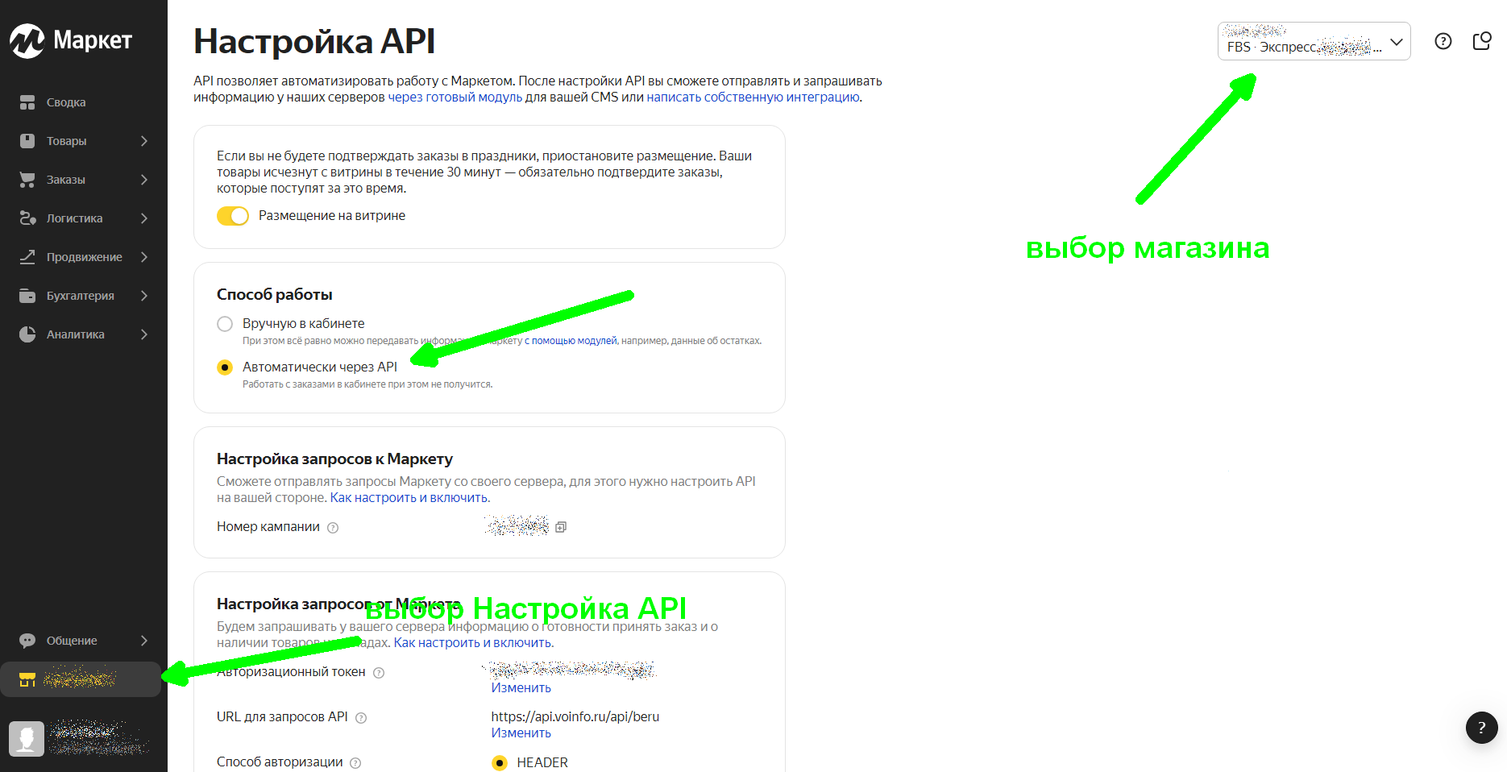This screenshot has height=772, width=1507.
Task: Click the user profile avatar
Action: [x=27, y=738]
